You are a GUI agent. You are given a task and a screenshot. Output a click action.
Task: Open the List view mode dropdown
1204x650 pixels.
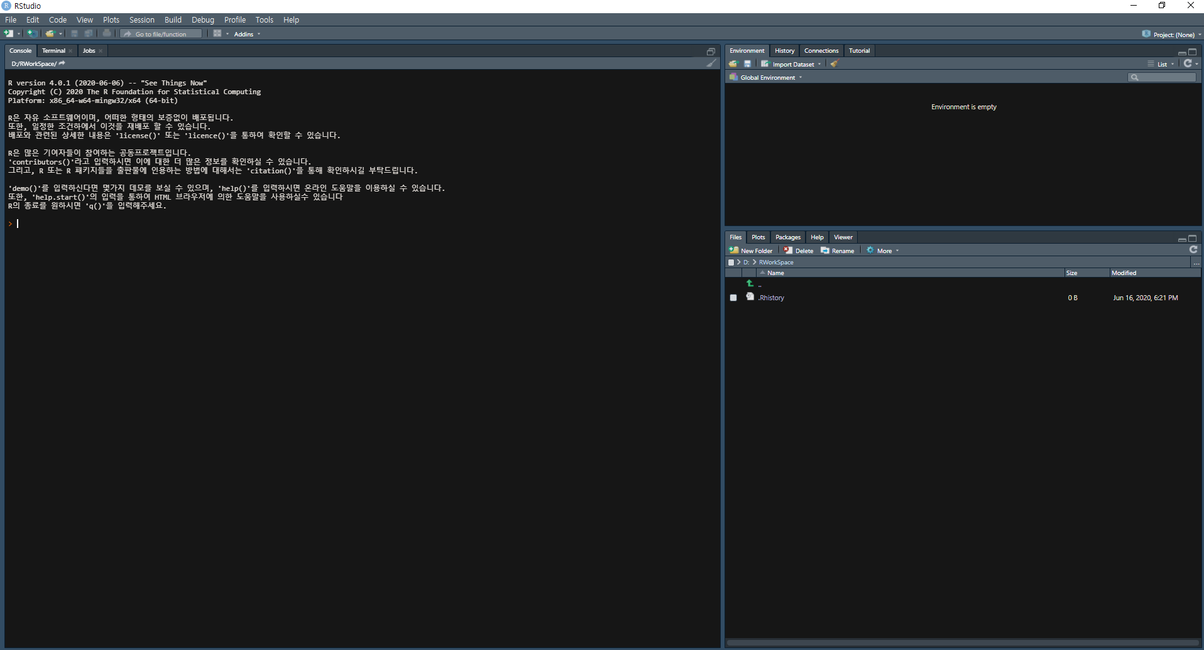1161,64
